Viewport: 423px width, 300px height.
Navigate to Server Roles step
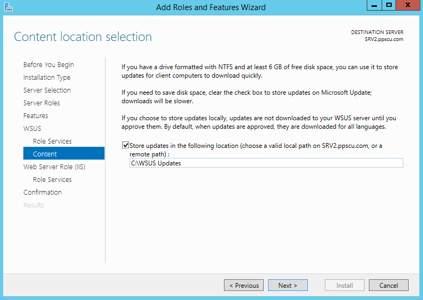(41, 103)
